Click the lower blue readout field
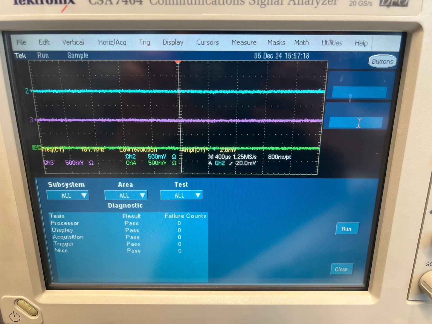 click(x=356, y=123)
